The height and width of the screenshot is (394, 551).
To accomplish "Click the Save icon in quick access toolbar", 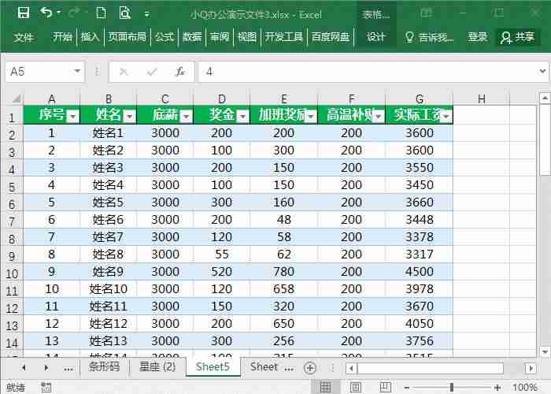I will click(x=24, y=13).
